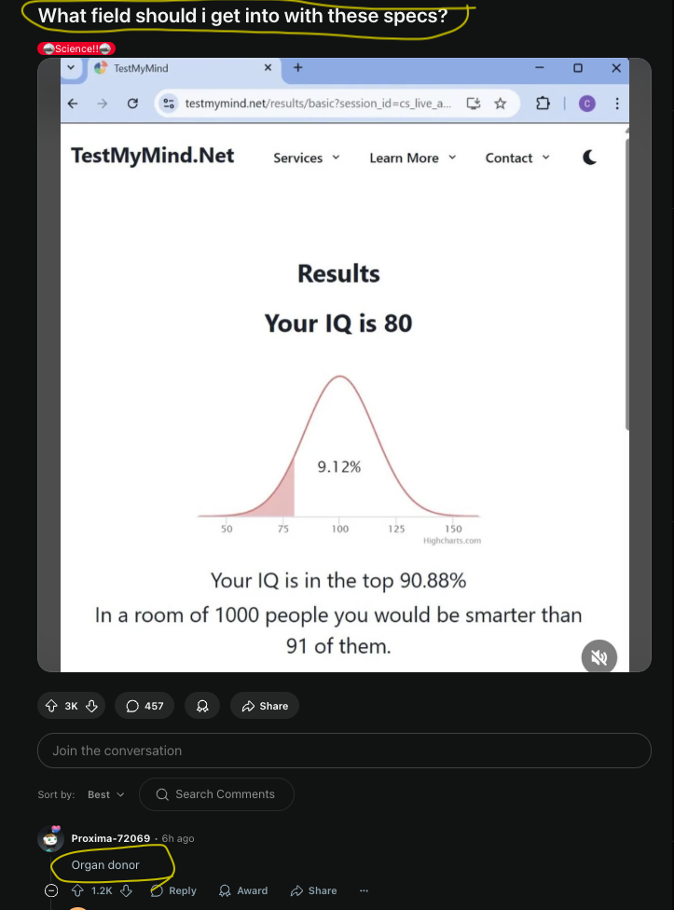This screenshot has height=910, width=674.
Task: Change comment sorting from Best
Action: (x=106, y=794)
